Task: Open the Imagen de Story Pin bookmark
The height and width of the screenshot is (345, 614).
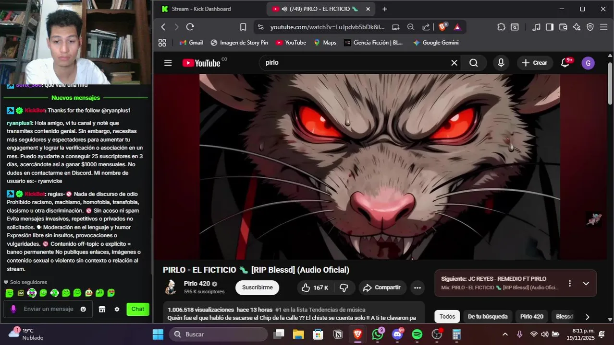Action: [x=239, y=43]
